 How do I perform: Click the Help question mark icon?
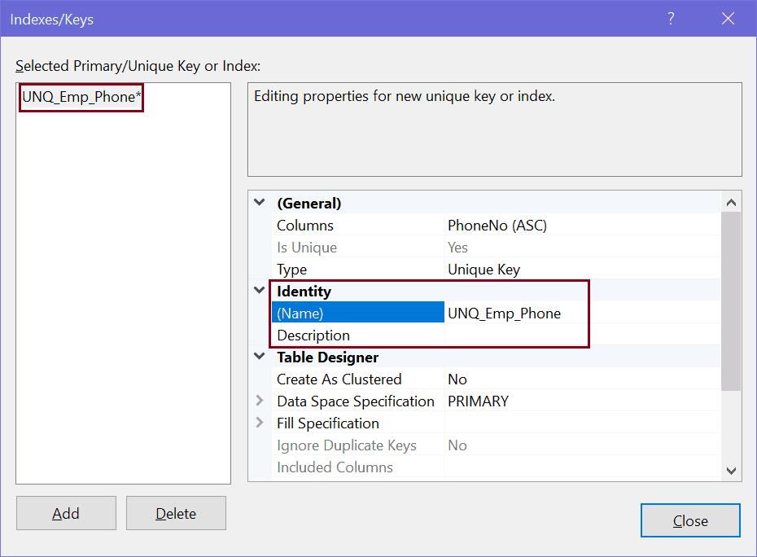click(x=669, y=18)
